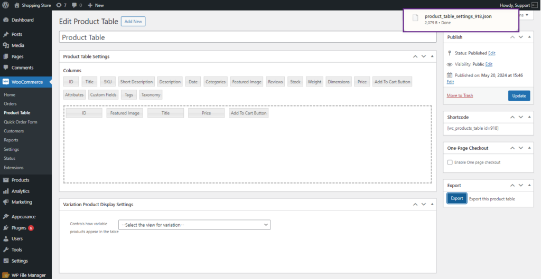This screenshot has height=279, width=541.
Task: Add the Reviews column chip
Action: (275, 82)
